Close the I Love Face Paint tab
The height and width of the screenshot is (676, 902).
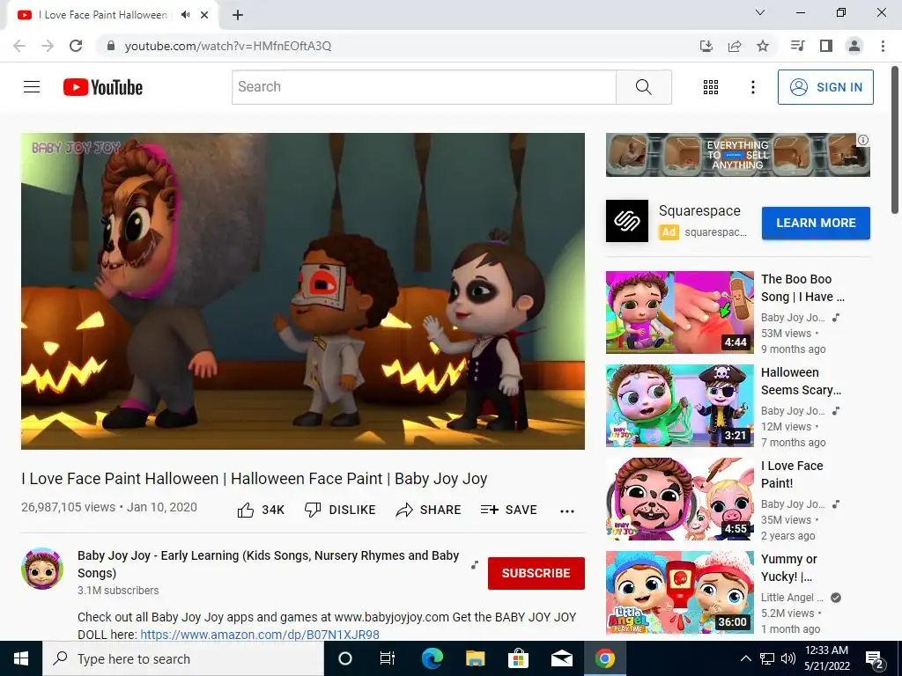click(x=204, y=15)
